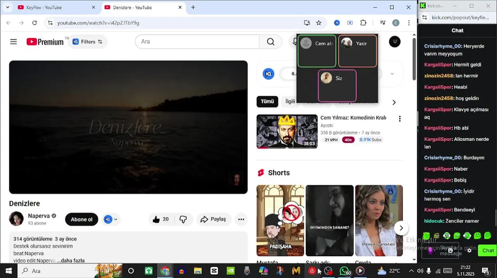Image resolution: width=497 pixels, height=278 pixels.
Task: Open site settings icon in Kick popout
Action: (425, 17)
